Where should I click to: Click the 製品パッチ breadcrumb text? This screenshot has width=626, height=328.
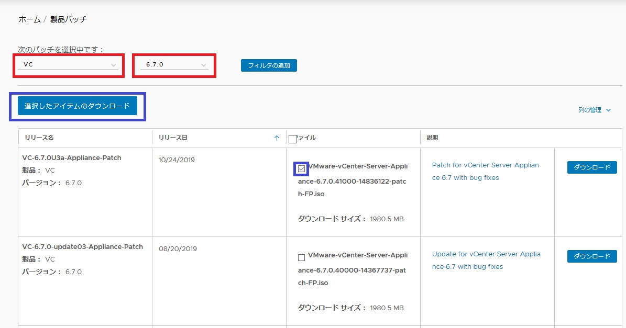tap(68, 19)
